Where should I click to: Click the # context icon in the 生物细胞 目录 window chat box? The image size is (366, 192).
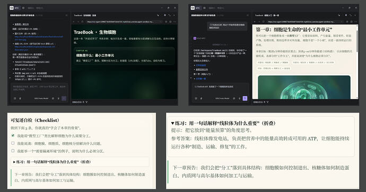20,99
